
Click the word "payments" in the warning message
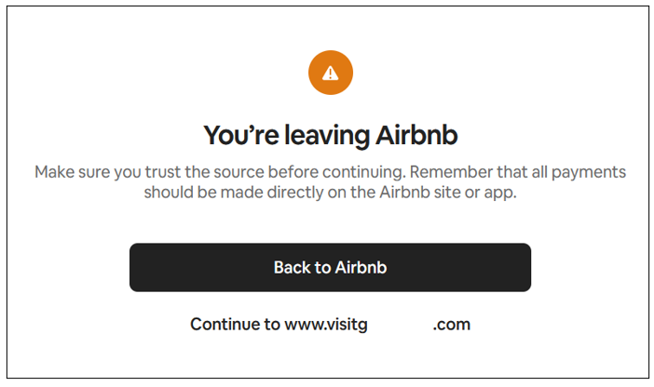[591, 173]
